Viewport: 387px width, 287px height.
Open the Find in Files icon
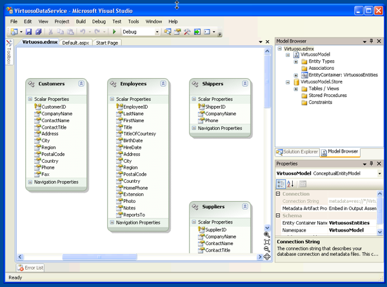click(x=168, y=32)
